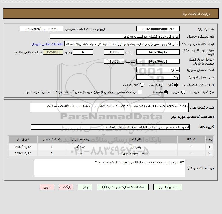222x214 pixels.
Task: Click the شرح کلی نیاز description box
Action: click(x=109, y=107)
